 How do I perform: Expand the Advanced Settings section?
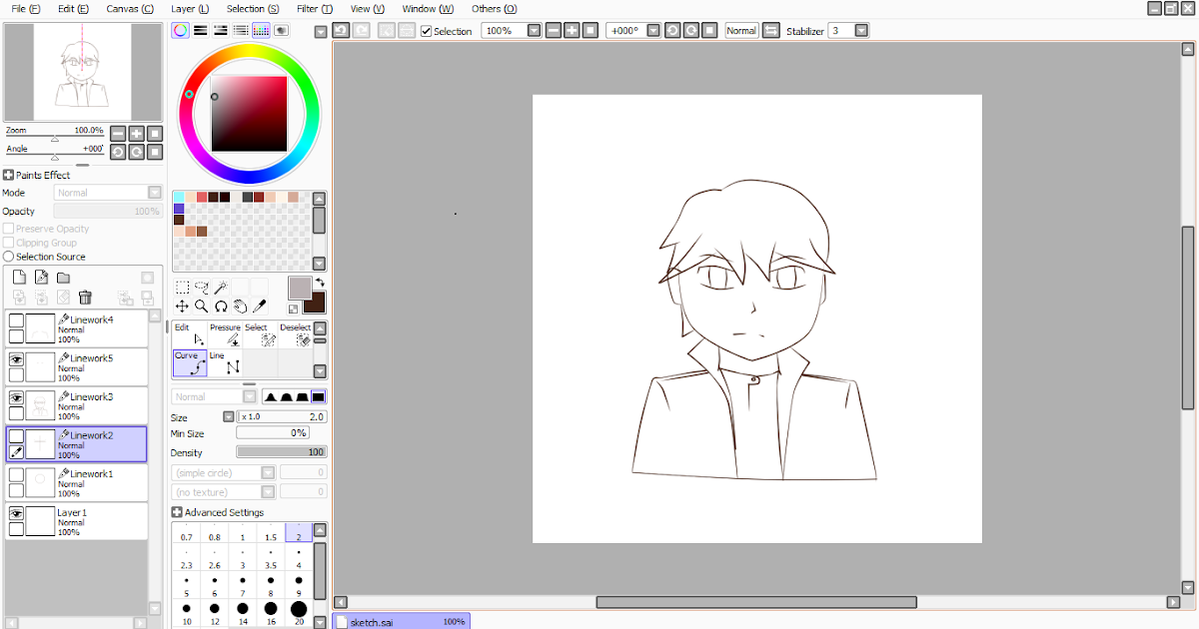click(178, 512)
